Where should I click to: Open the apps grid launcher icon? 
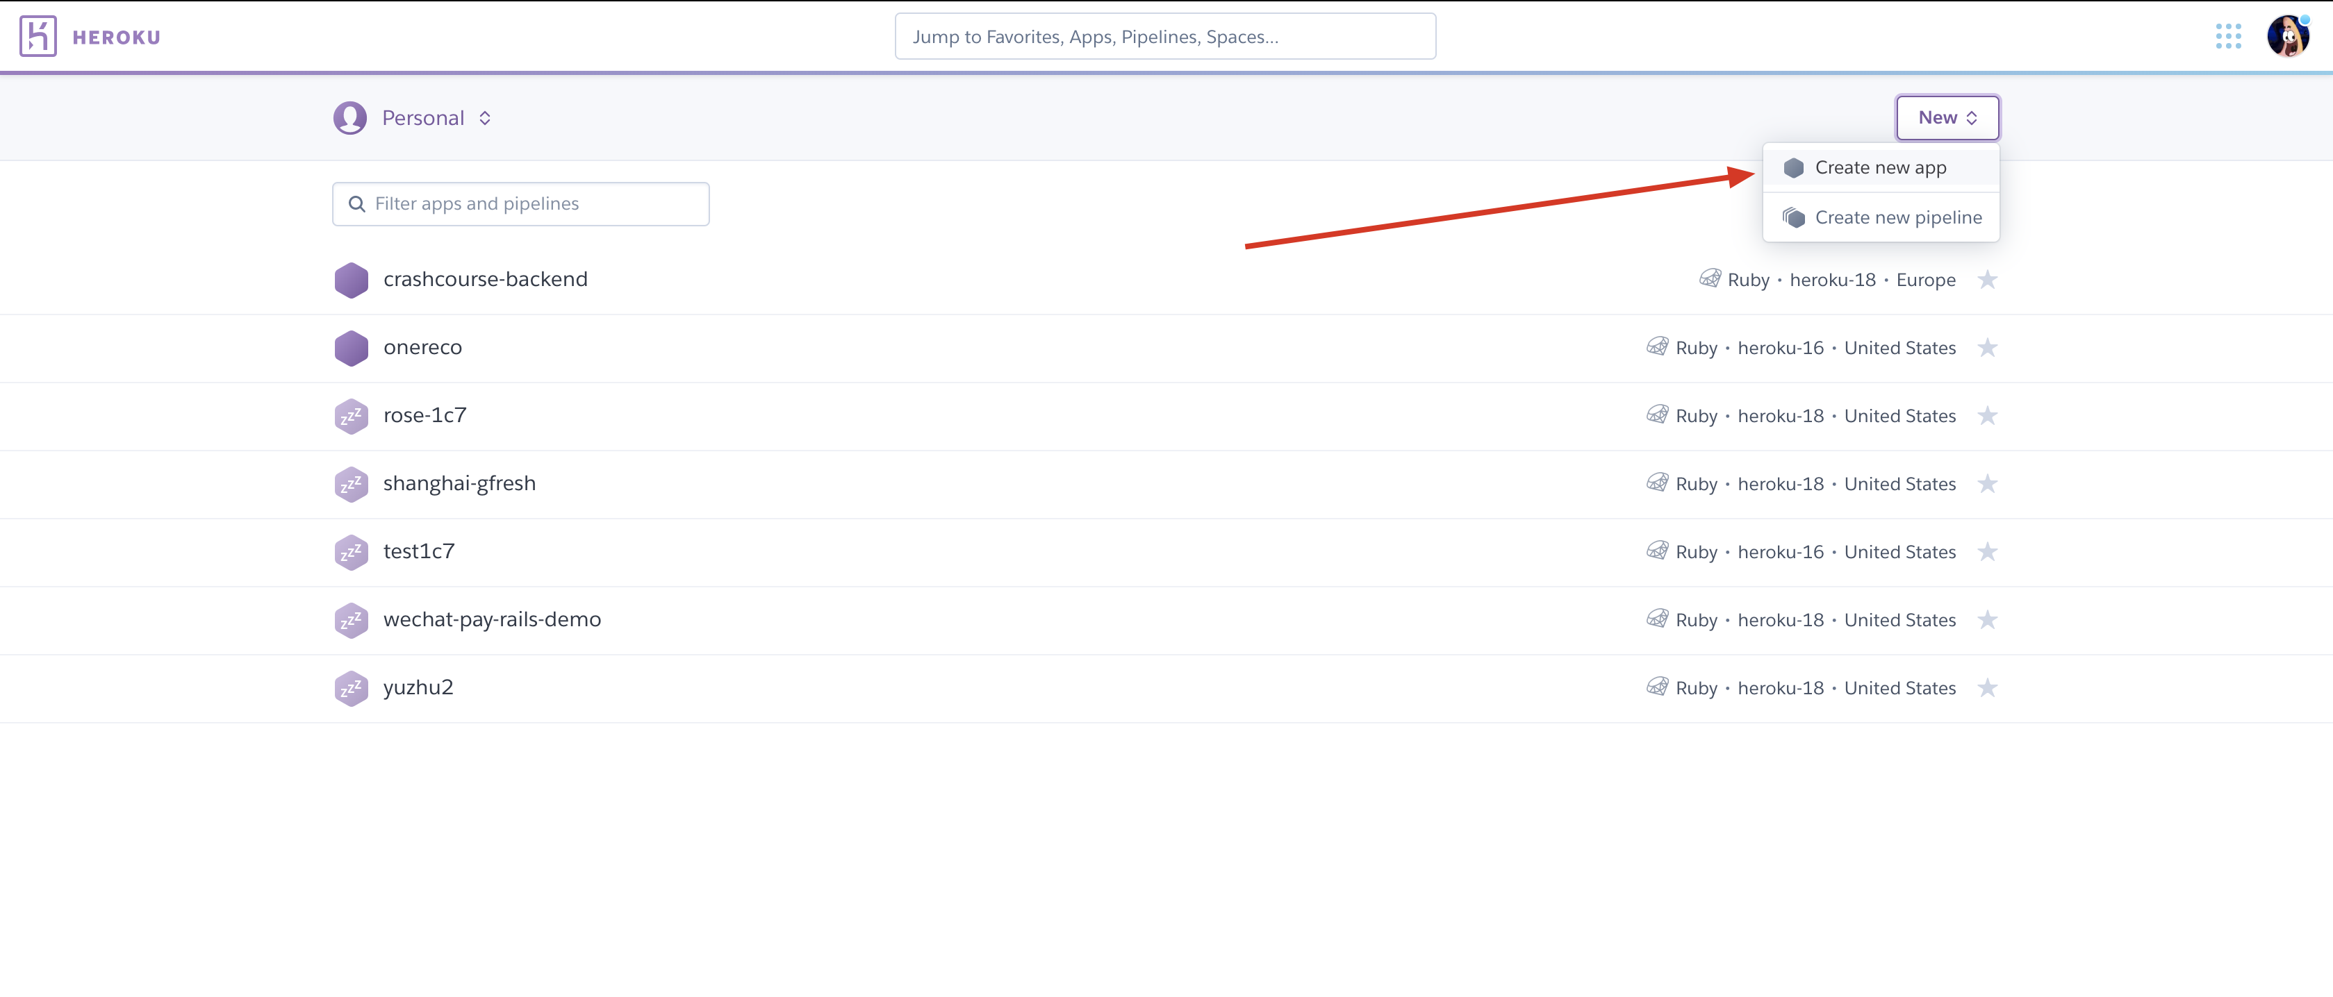click(2228, 36)
